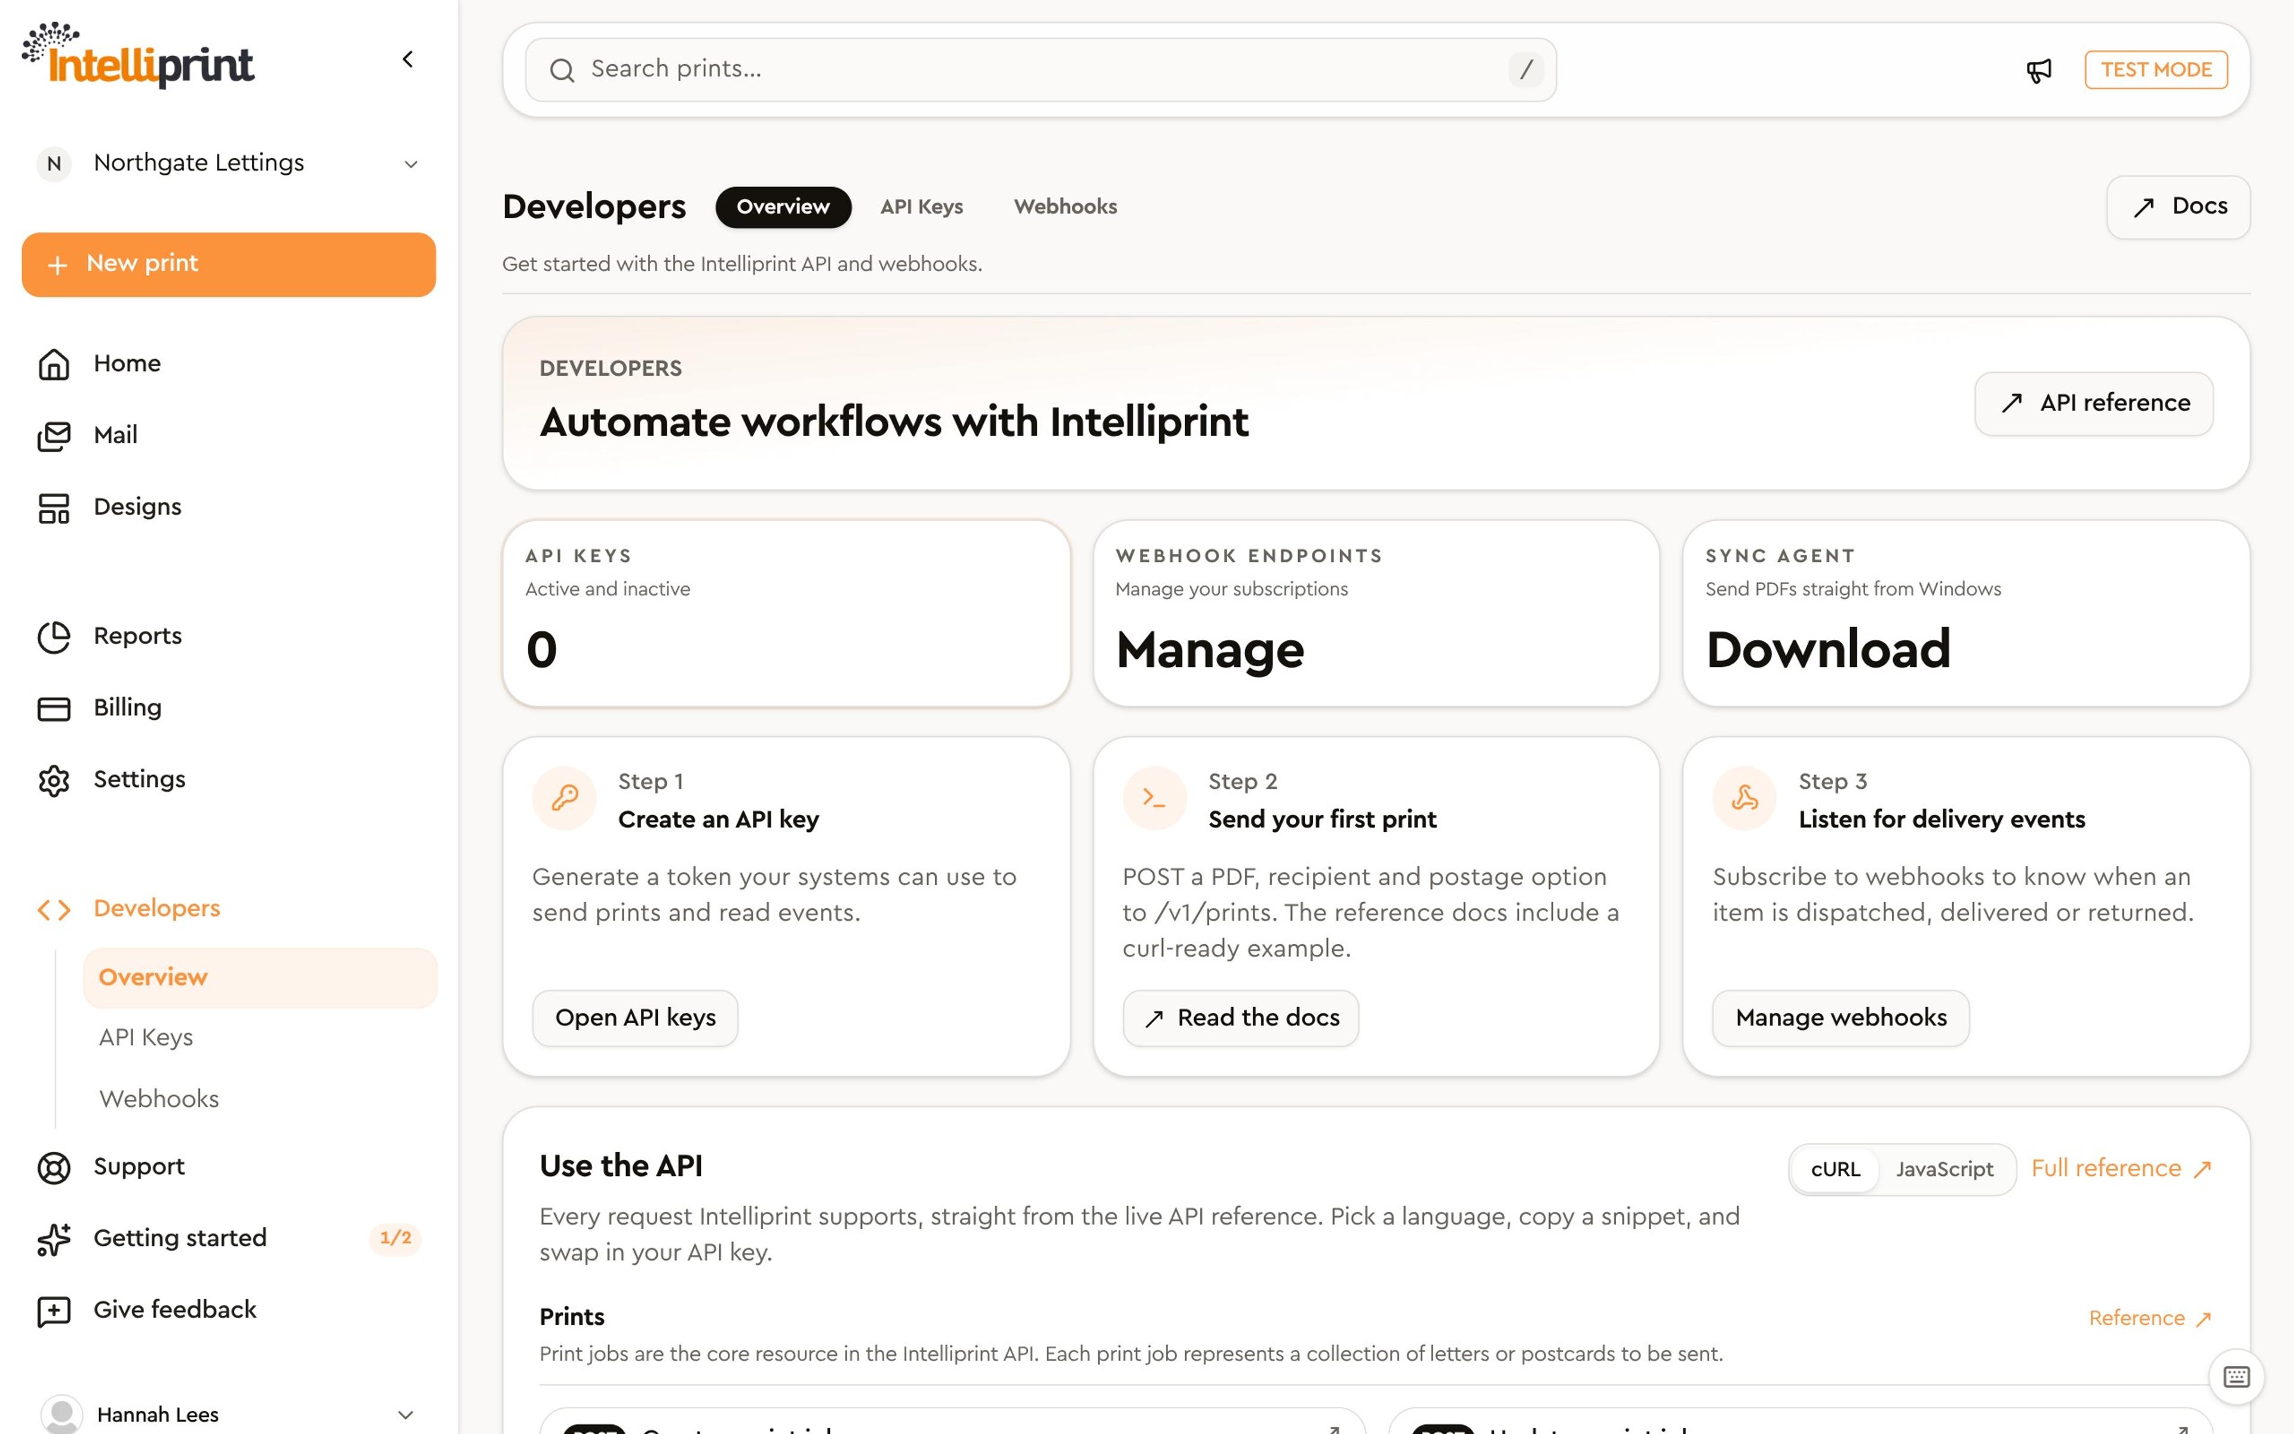Click the API reference button

[2094, 404]
